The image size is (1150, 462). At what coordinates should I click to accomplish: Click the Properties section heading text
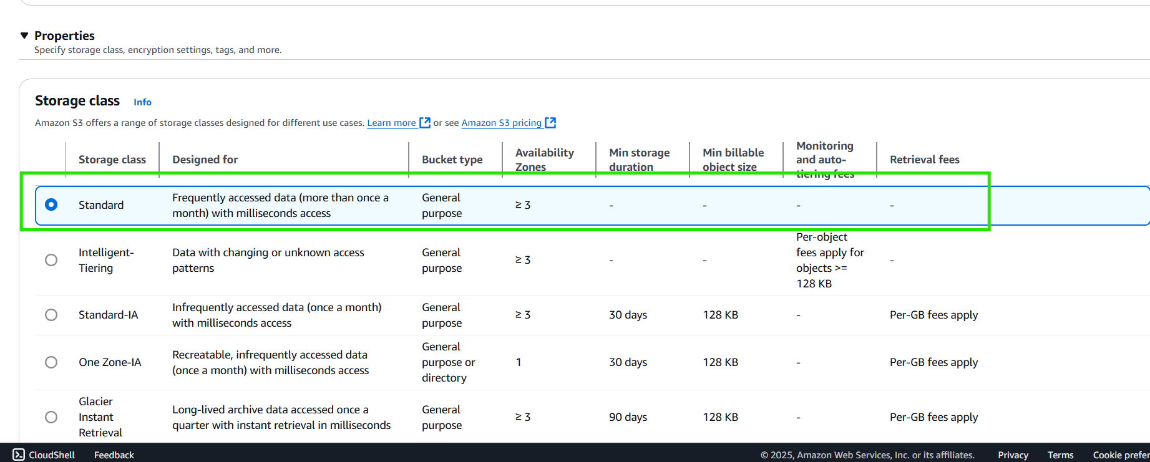point(64,36)
